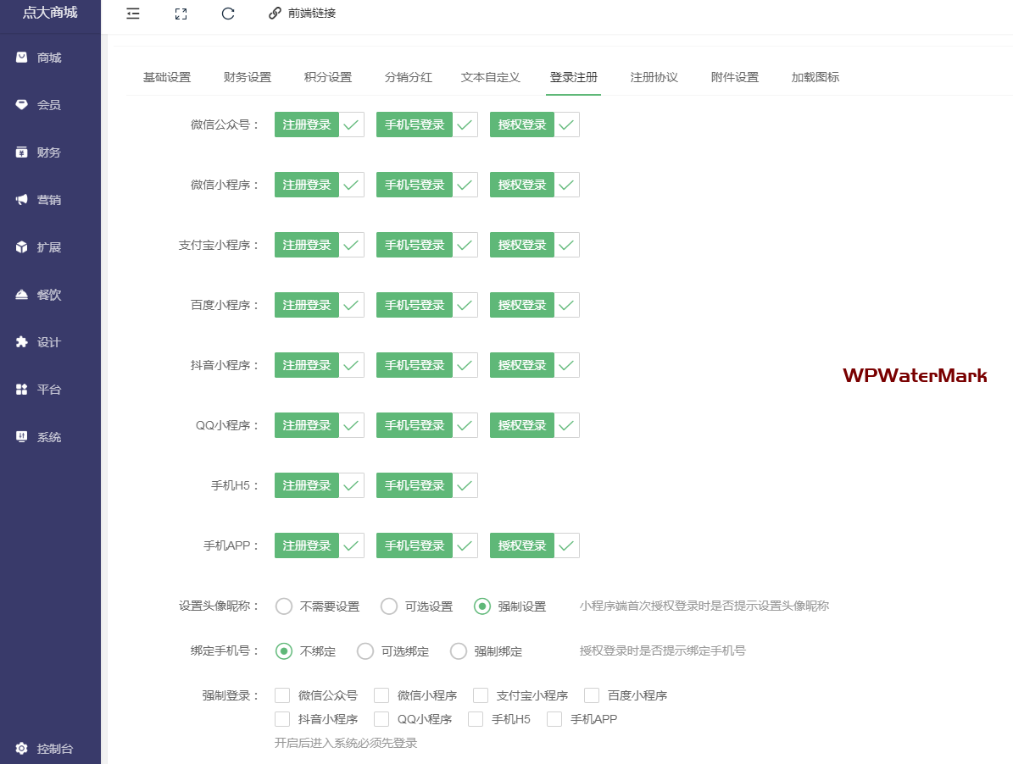Open the 财务 sidebar menu
This screenshot has width=1013, height=764.
tap(49, 152)
